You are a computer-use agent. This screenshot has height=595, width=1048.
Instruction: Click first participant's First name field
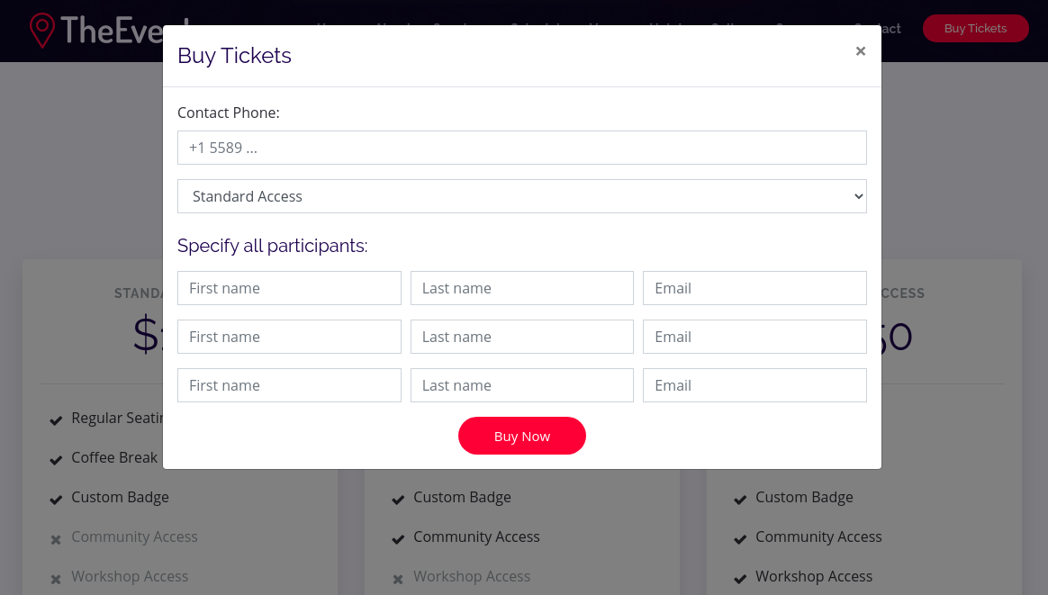[289, 288]
